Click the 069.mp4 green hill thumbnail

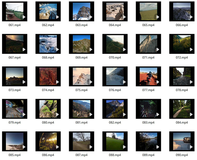pyautogui.click(x=81, y=44)
